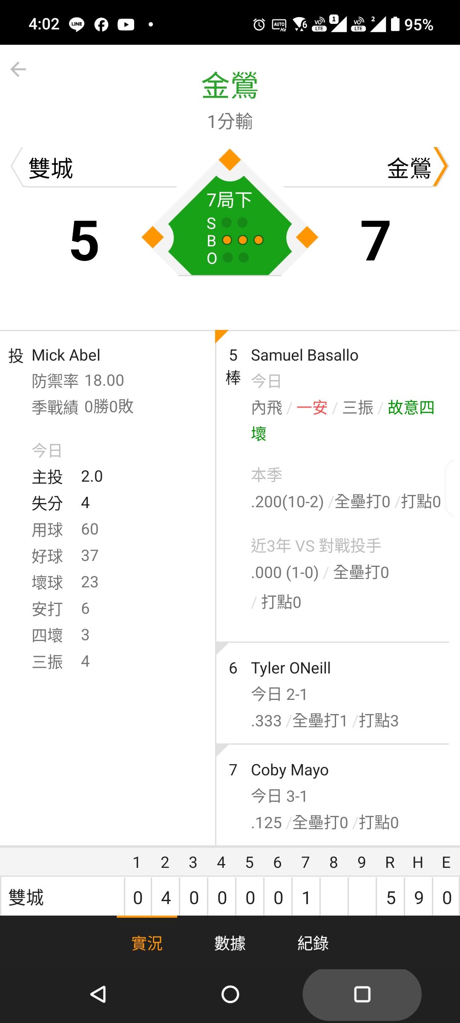Tap the second base diamond marker
460x1023 pixels.
[230, 160]
